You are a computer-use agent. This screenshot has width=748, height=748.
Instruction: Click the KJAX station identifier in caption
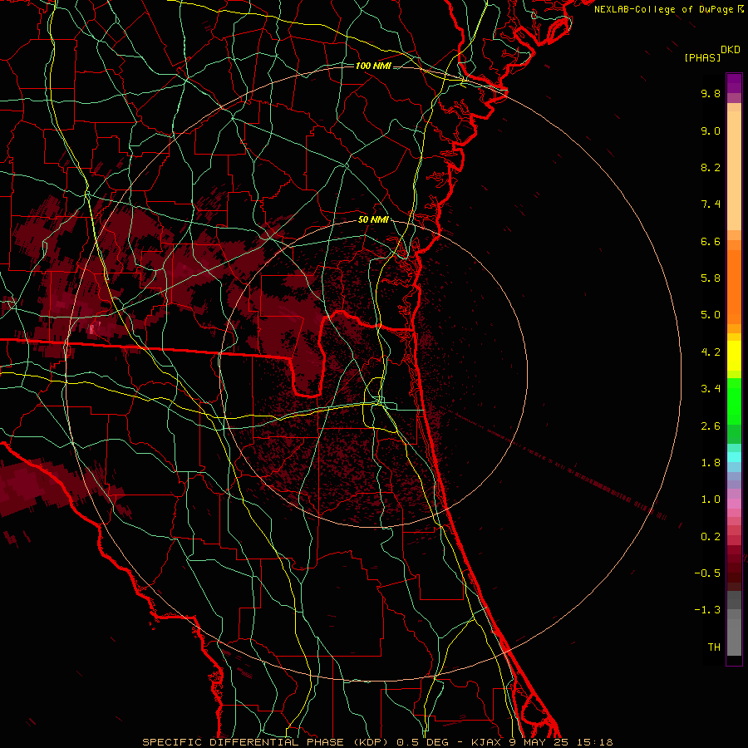(x=486, y=742)
